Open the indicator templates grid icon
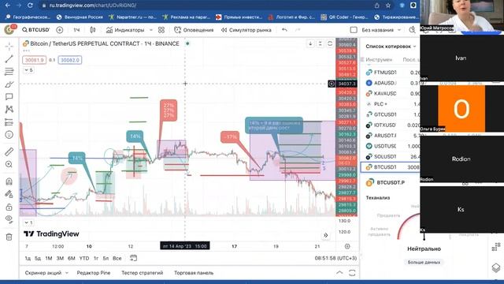Viewport: 504px width, 284px height. pos(161,30)
